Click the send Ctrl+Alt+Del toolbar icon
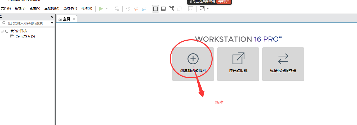Viewport: 357px width, 125px height. pos(117,9)
